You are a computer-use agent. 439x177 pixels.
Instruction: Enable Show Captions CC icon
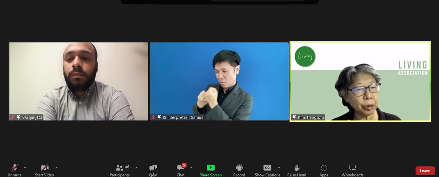[267, 168]
